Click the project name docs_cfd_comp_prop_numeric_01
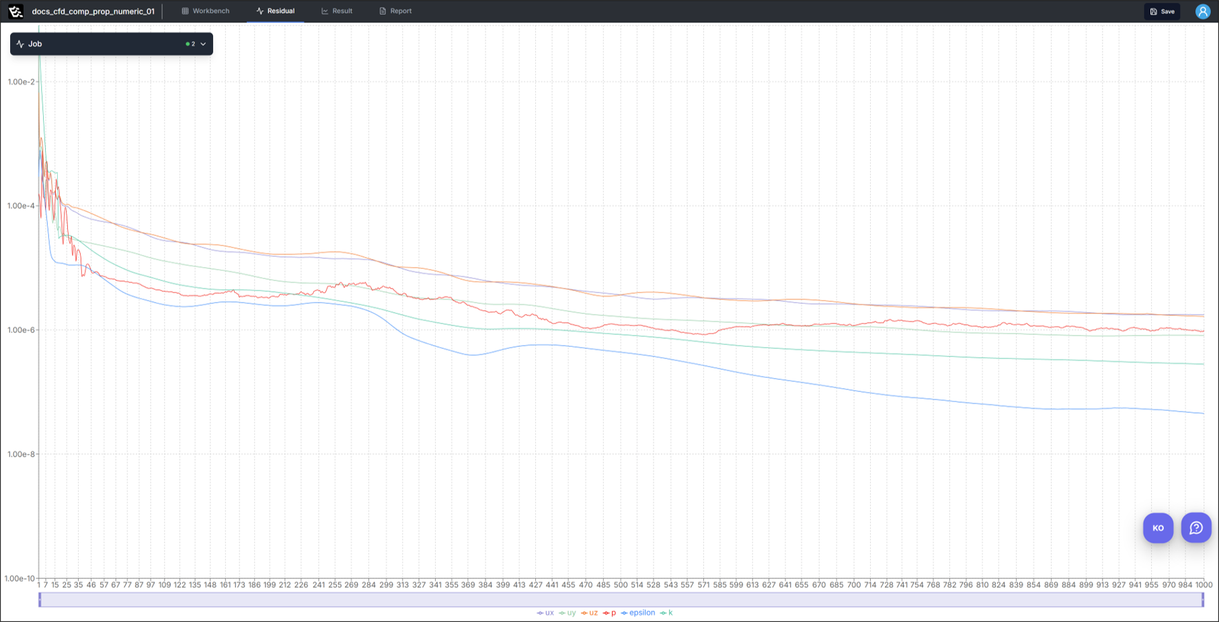Image resolution: width=1219 pixels, height=622 pixels. [93, 11]
